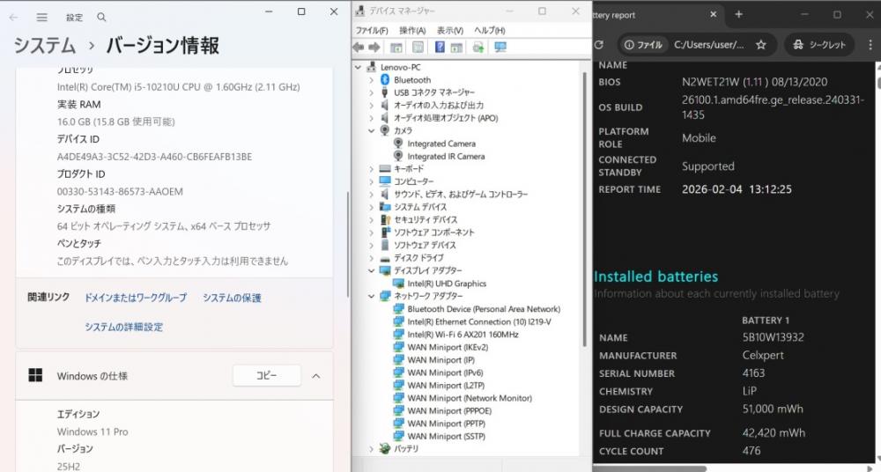The width and height of the screenshot is (881, 472).
Task: Open ドメインまたはワークグループ link
Action: click(x=136, y=298)
